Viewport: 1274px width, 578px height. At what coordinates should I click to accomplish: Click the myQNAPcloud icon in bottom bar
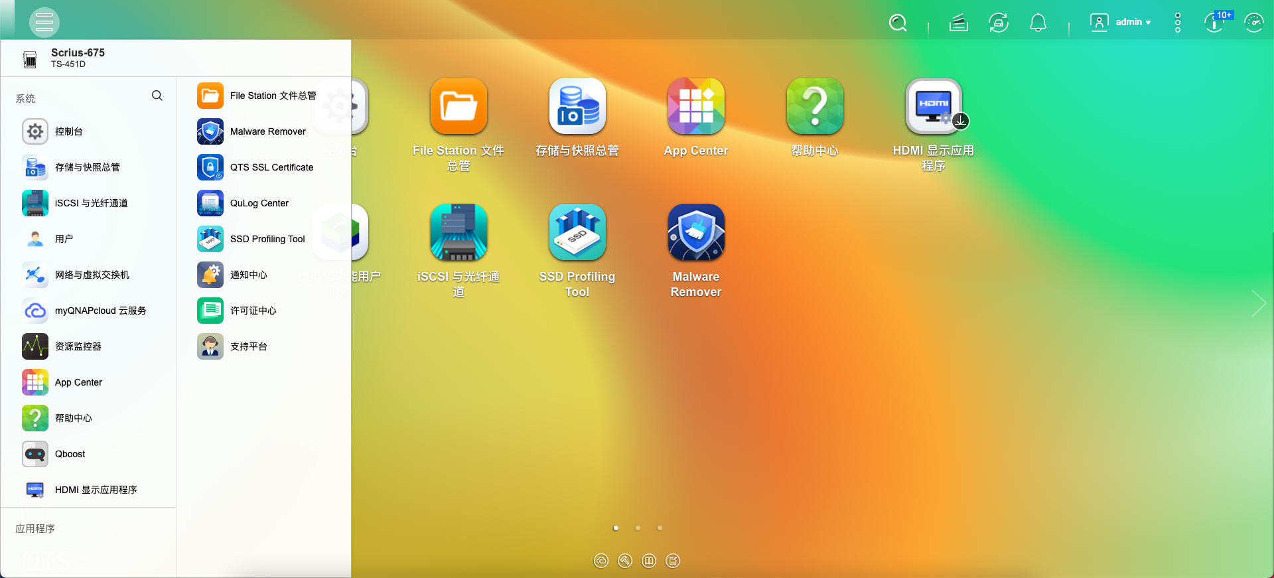(601, 561)
